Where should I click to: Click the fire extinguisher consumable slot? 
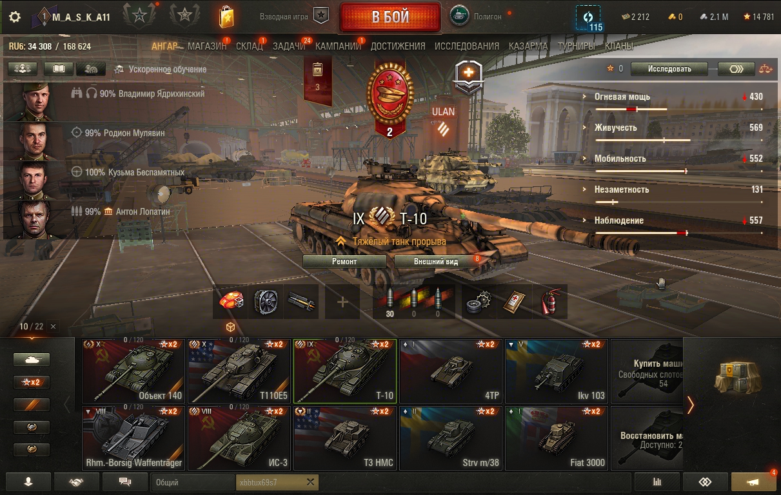(x=550, y=302)
